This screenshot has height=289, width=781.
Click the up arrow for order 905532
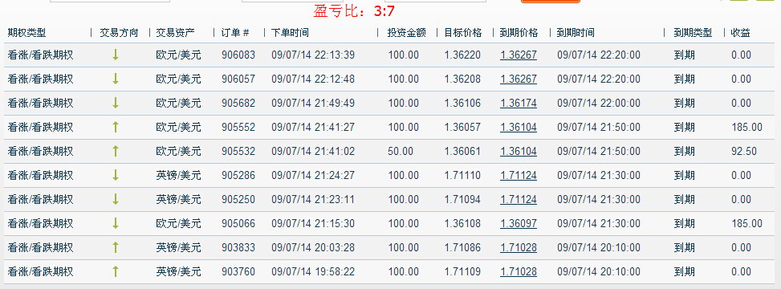click(116, 151)
